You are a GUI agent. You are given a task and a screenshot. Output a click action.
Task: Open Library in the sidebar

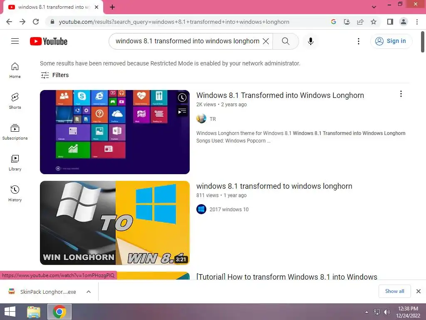tap(15, 163)
